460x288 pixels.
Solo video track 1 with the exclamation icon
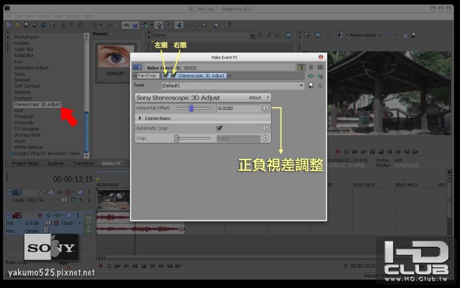[89, 192]
